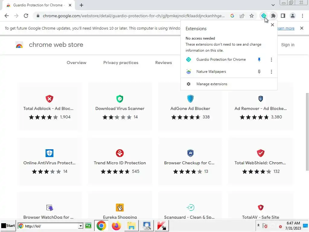Viewport: 309px width, 232px height.
Task: Bookmark this page with the star icon
Action: 252,16
